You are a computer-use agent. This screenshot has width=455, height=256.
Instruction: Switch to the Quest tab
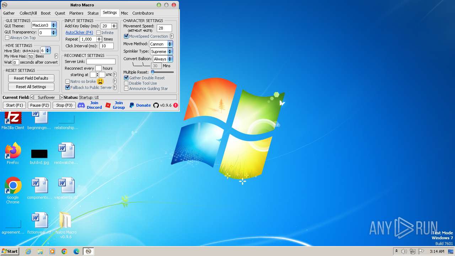[x=60, y=13]
